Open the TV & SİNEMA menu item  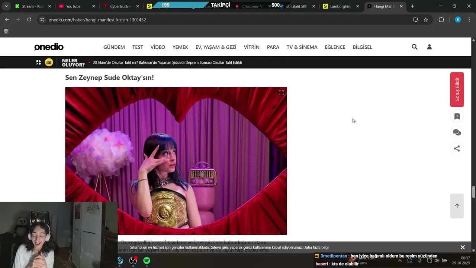(302, 47)
